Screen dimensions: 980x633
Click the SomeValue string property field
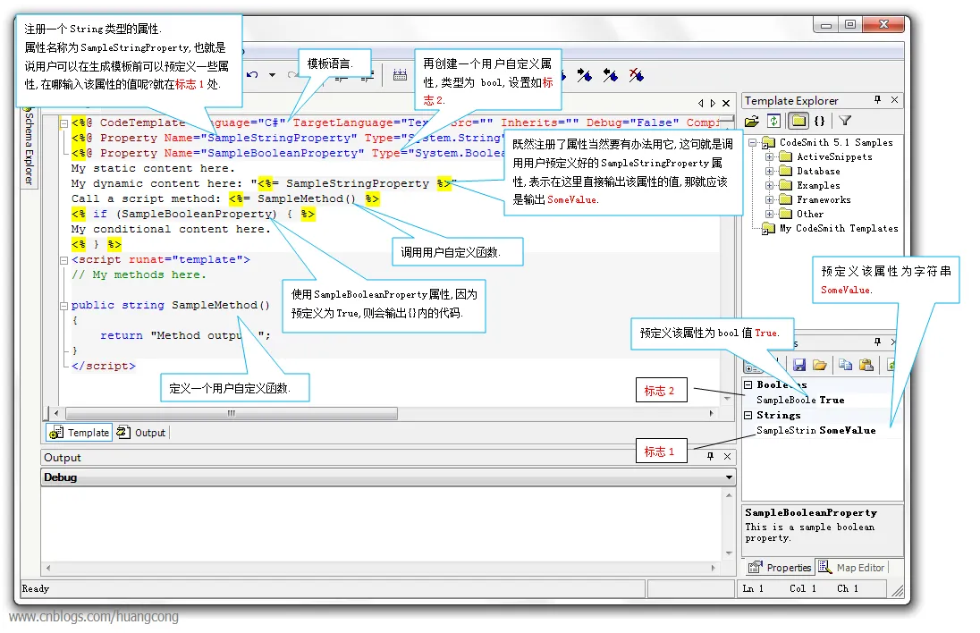[x=848, y=430]
